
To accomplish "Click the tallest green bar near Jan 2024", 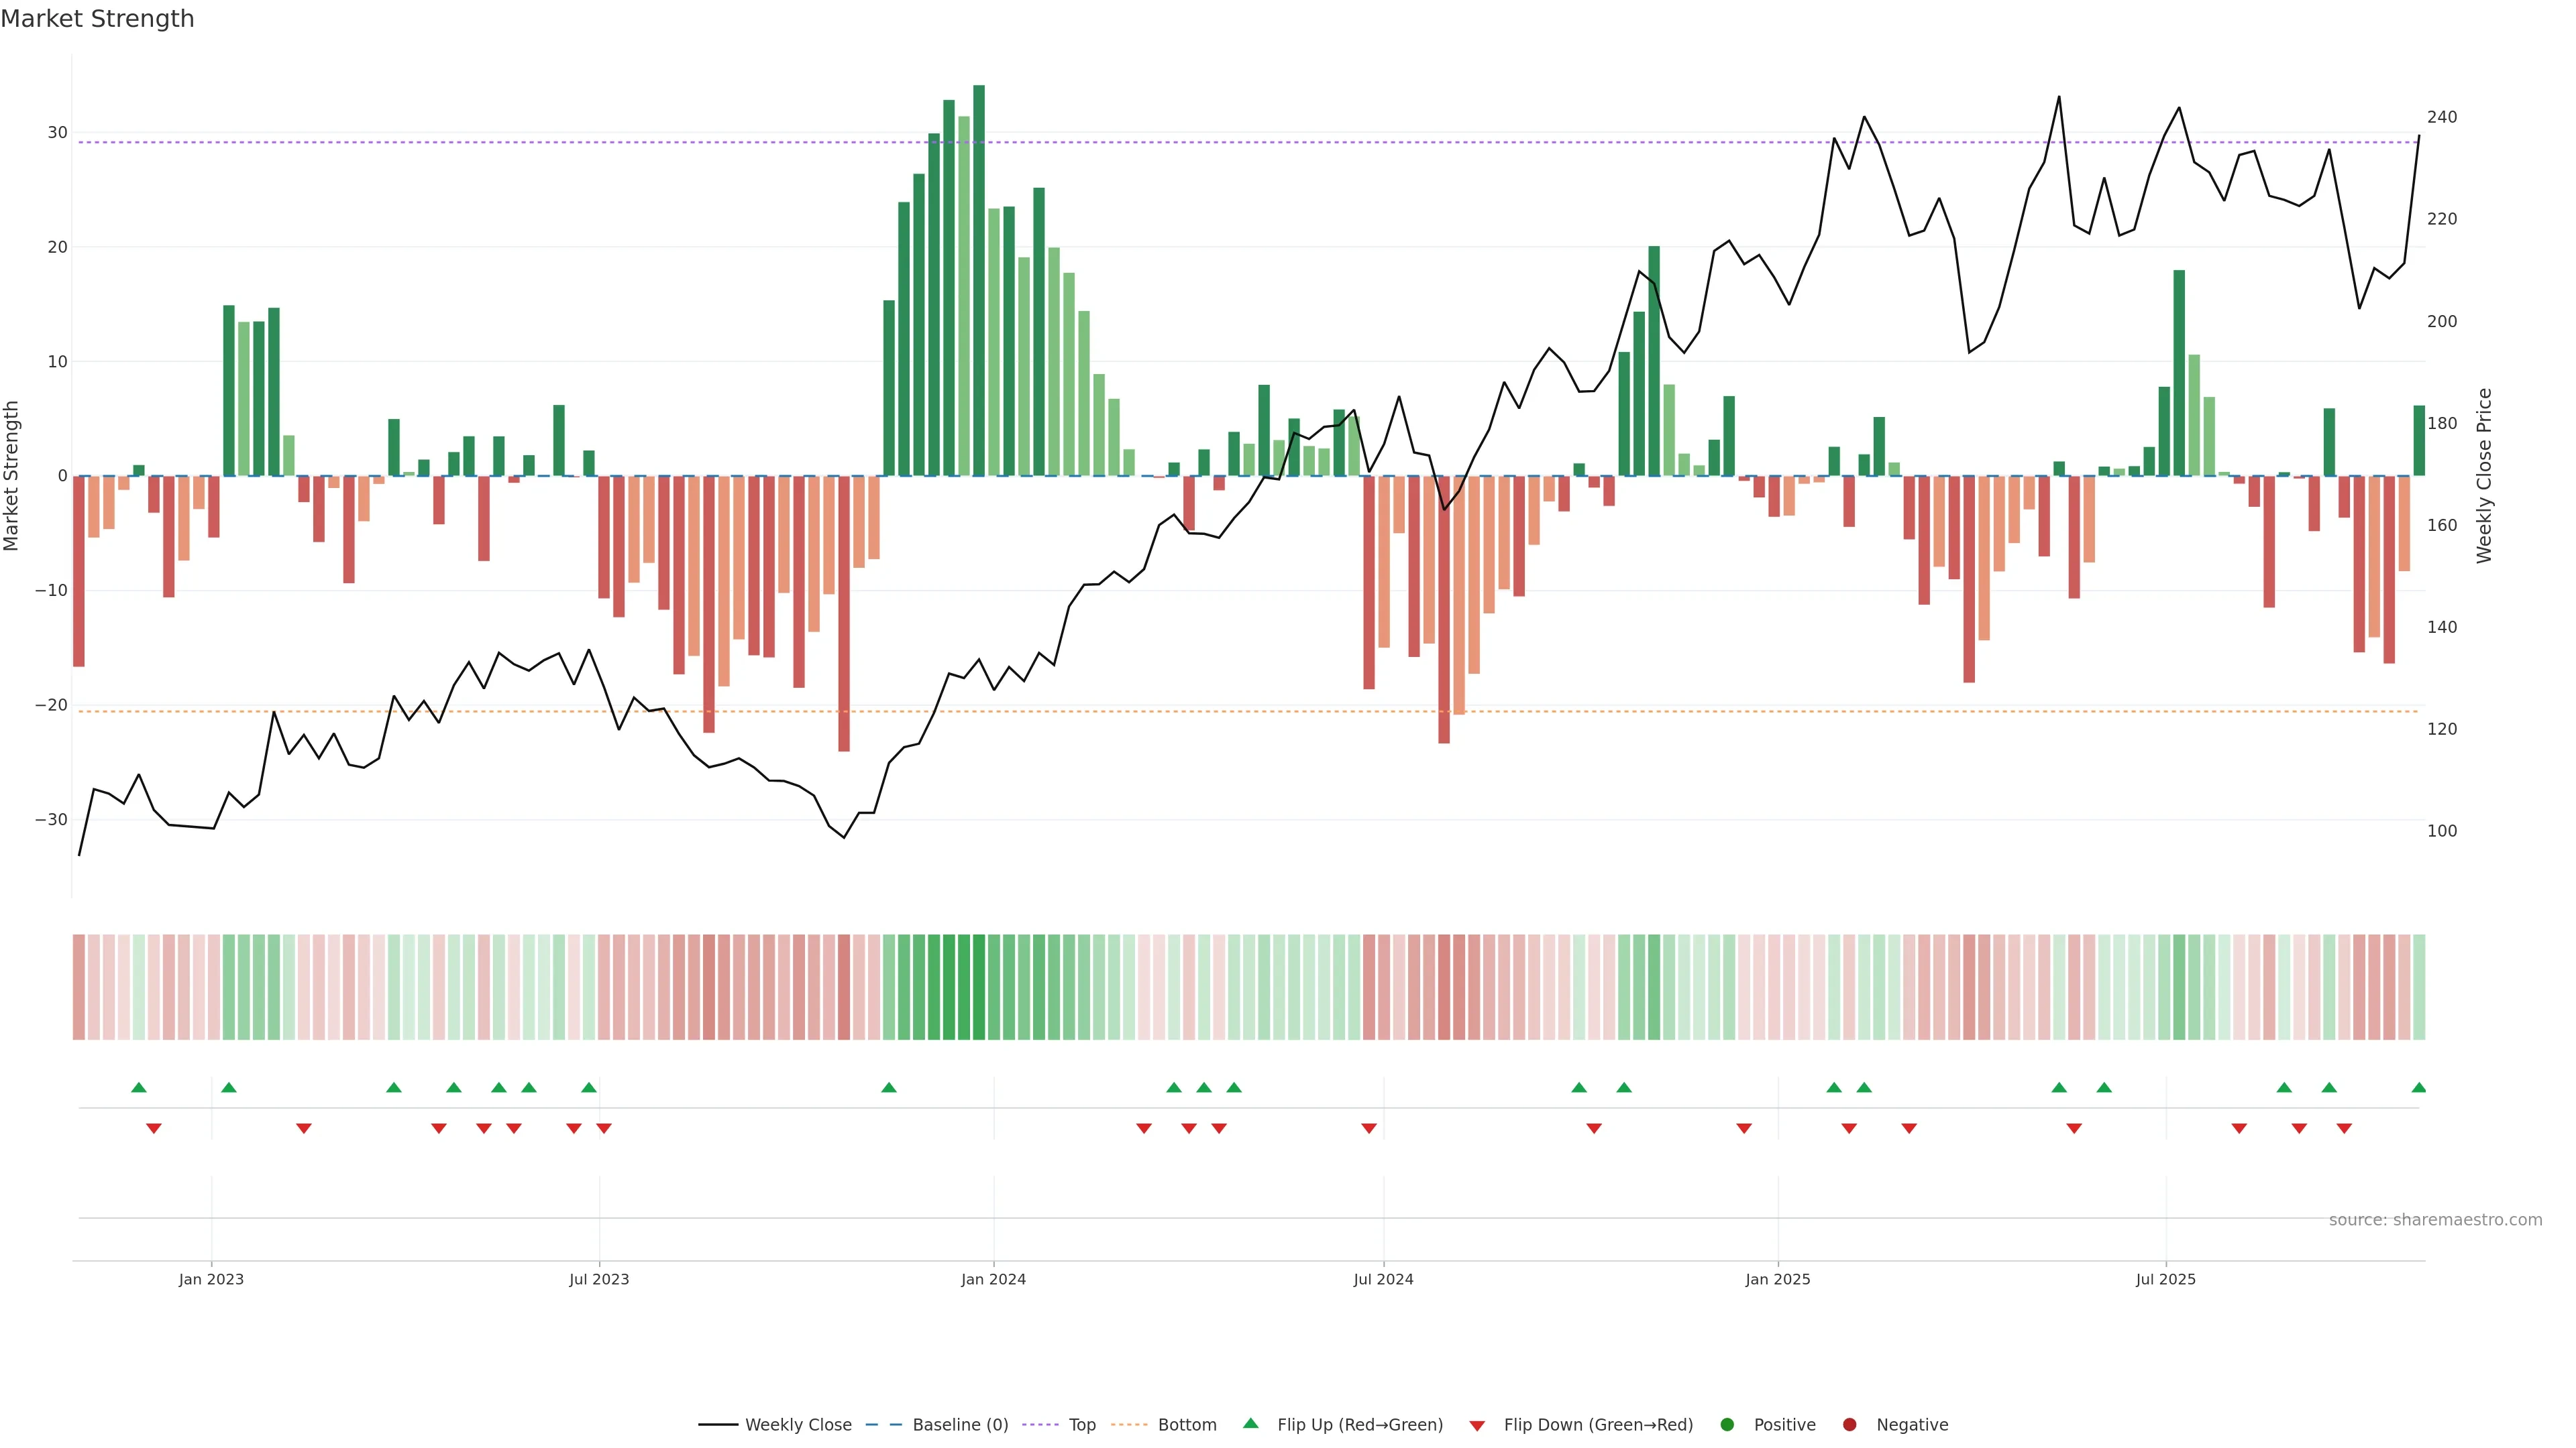I will [x=978, y=280].
